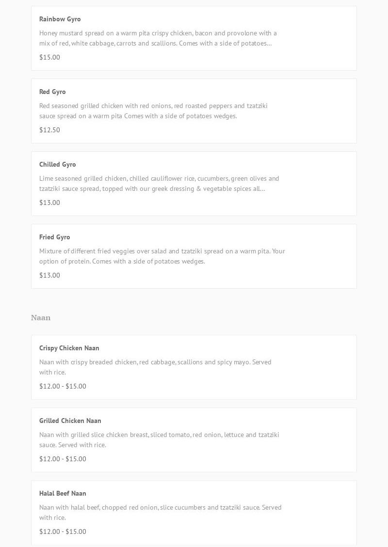Click the Rainbow Gyro honey mustard description
The width and height of the screenshot is (388, 547).
(x=158, y=38)
